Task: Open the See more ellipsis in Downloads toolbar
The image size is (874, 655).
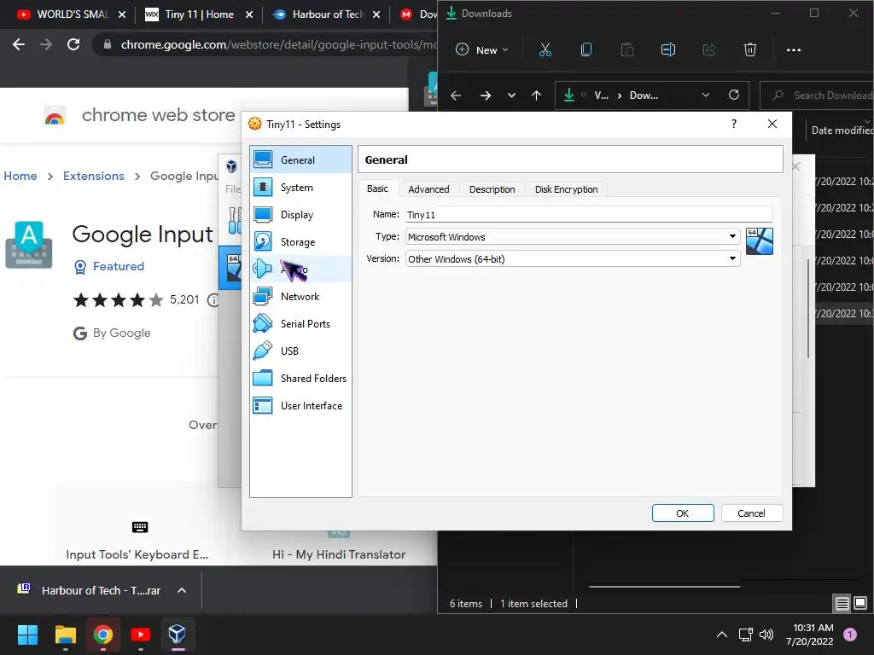Action: 793,49
